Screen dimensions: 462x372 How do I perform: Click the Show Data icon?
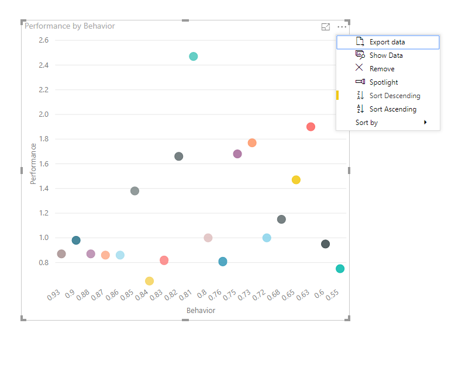pos(360,55)
